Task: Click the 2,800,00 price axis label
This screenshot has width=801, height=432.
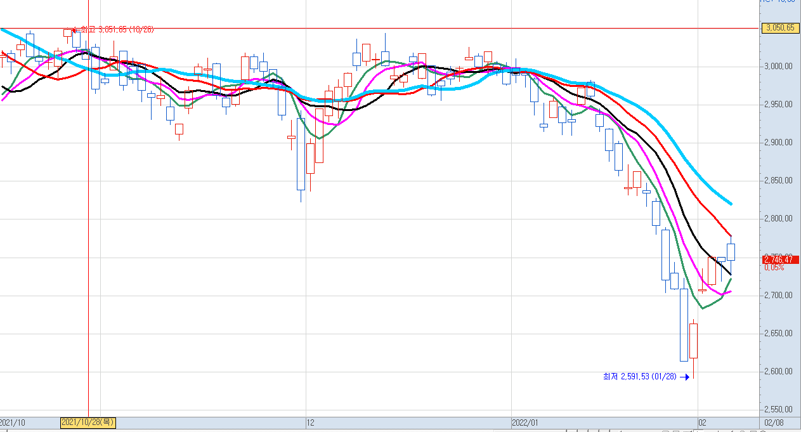Action: click(779, 219)
